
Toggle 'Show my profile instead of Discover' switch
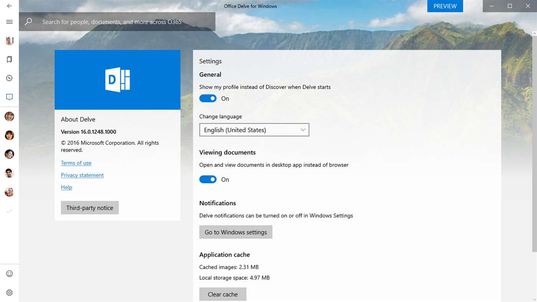click(208, 99)
